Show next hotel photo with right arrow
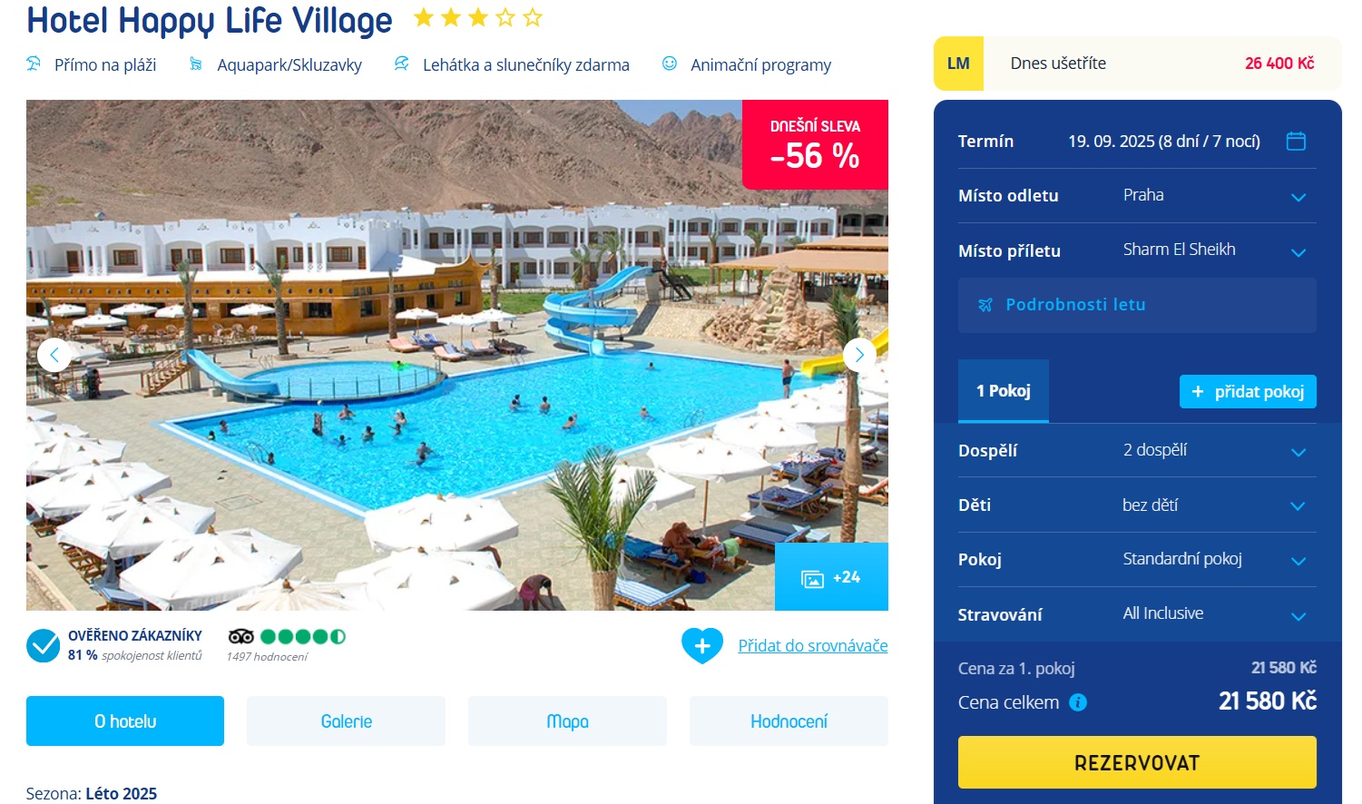The height and width of the screenshot is (804, 1362). pyautogui.click(x=859, y=355)
